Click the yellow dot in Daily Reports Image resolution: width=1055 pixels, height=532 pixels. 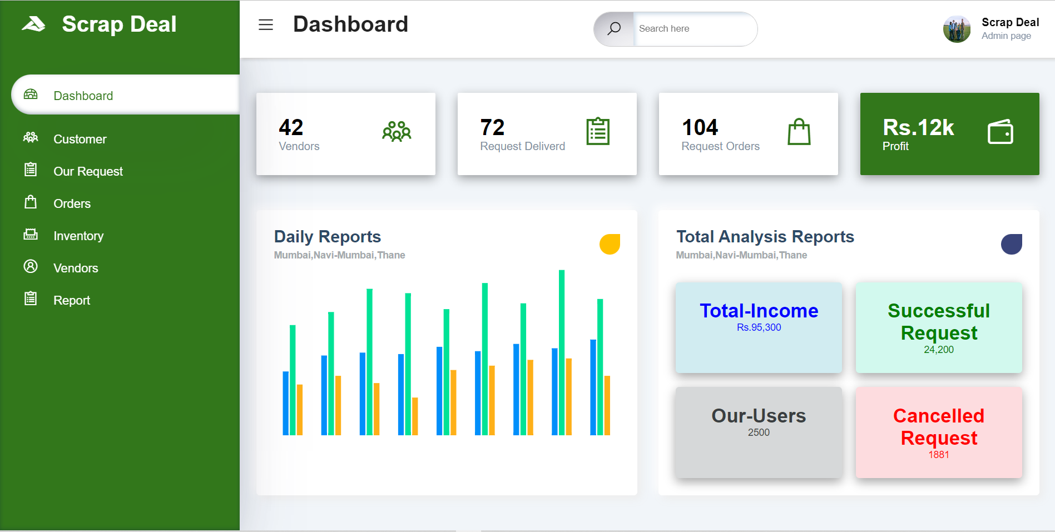coord(610,244)
